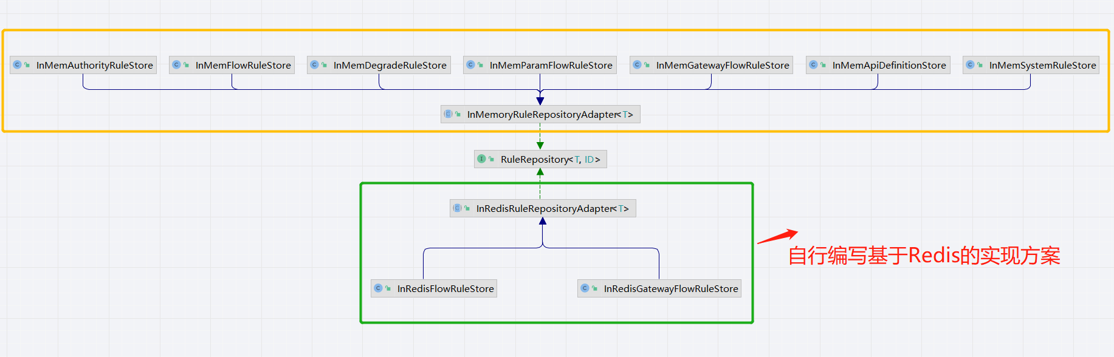The width and height of the screenshot is (1114, 357).
Task: Select the InMemApiDefinitionStore class node
Action: coord(878,65)
